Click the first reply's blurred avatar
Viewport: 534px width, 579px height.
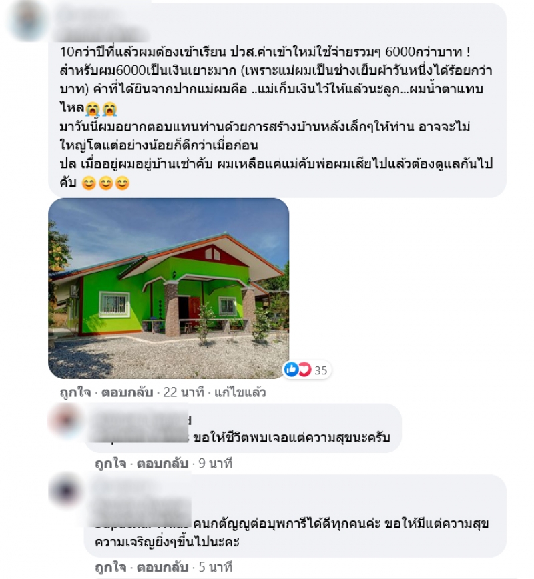(65, 421)
